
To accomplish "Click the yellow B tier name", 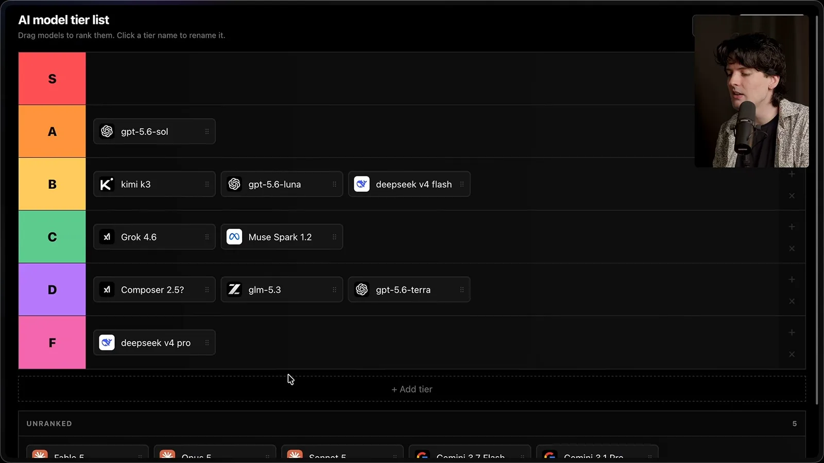I will [52, 184].
